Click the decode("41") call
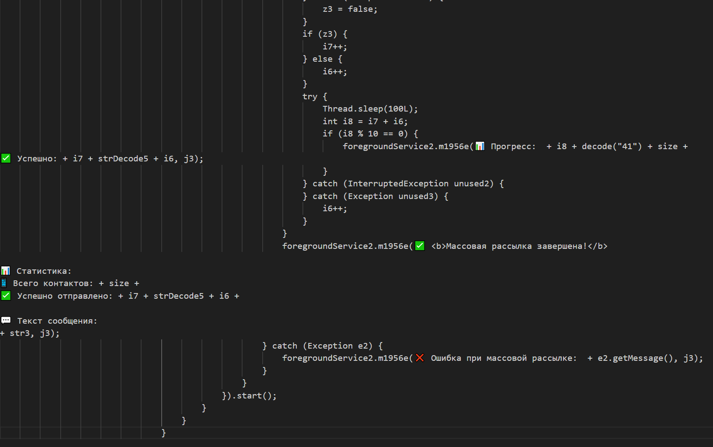This screenshot has width=713, height=447. tap(612, 147)
